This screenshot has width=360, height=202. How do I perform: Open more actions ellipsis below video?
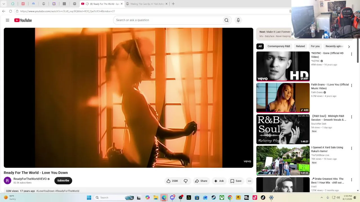point(249,181)
